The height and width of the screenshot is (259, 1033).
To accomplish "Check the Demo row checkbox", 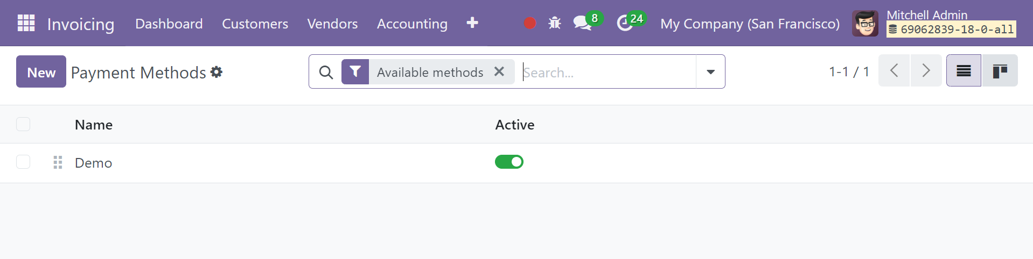I will click(x=23, y=162).
